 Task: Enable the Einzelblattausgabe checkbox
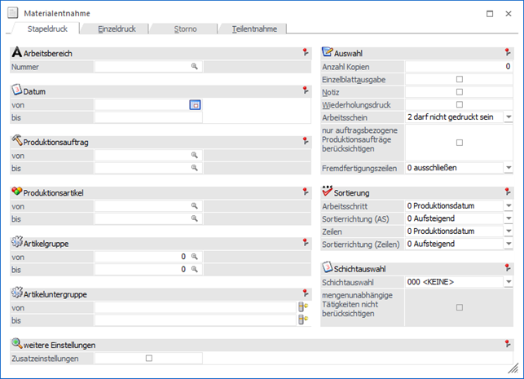pos(459,79)
